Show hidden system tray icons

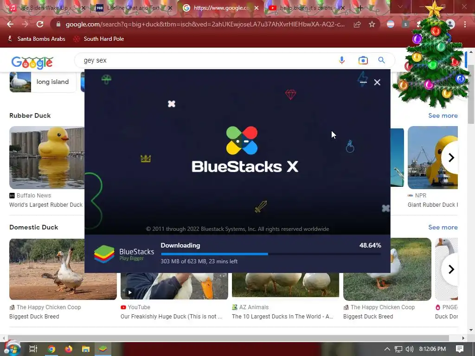(x=387, y=349)
